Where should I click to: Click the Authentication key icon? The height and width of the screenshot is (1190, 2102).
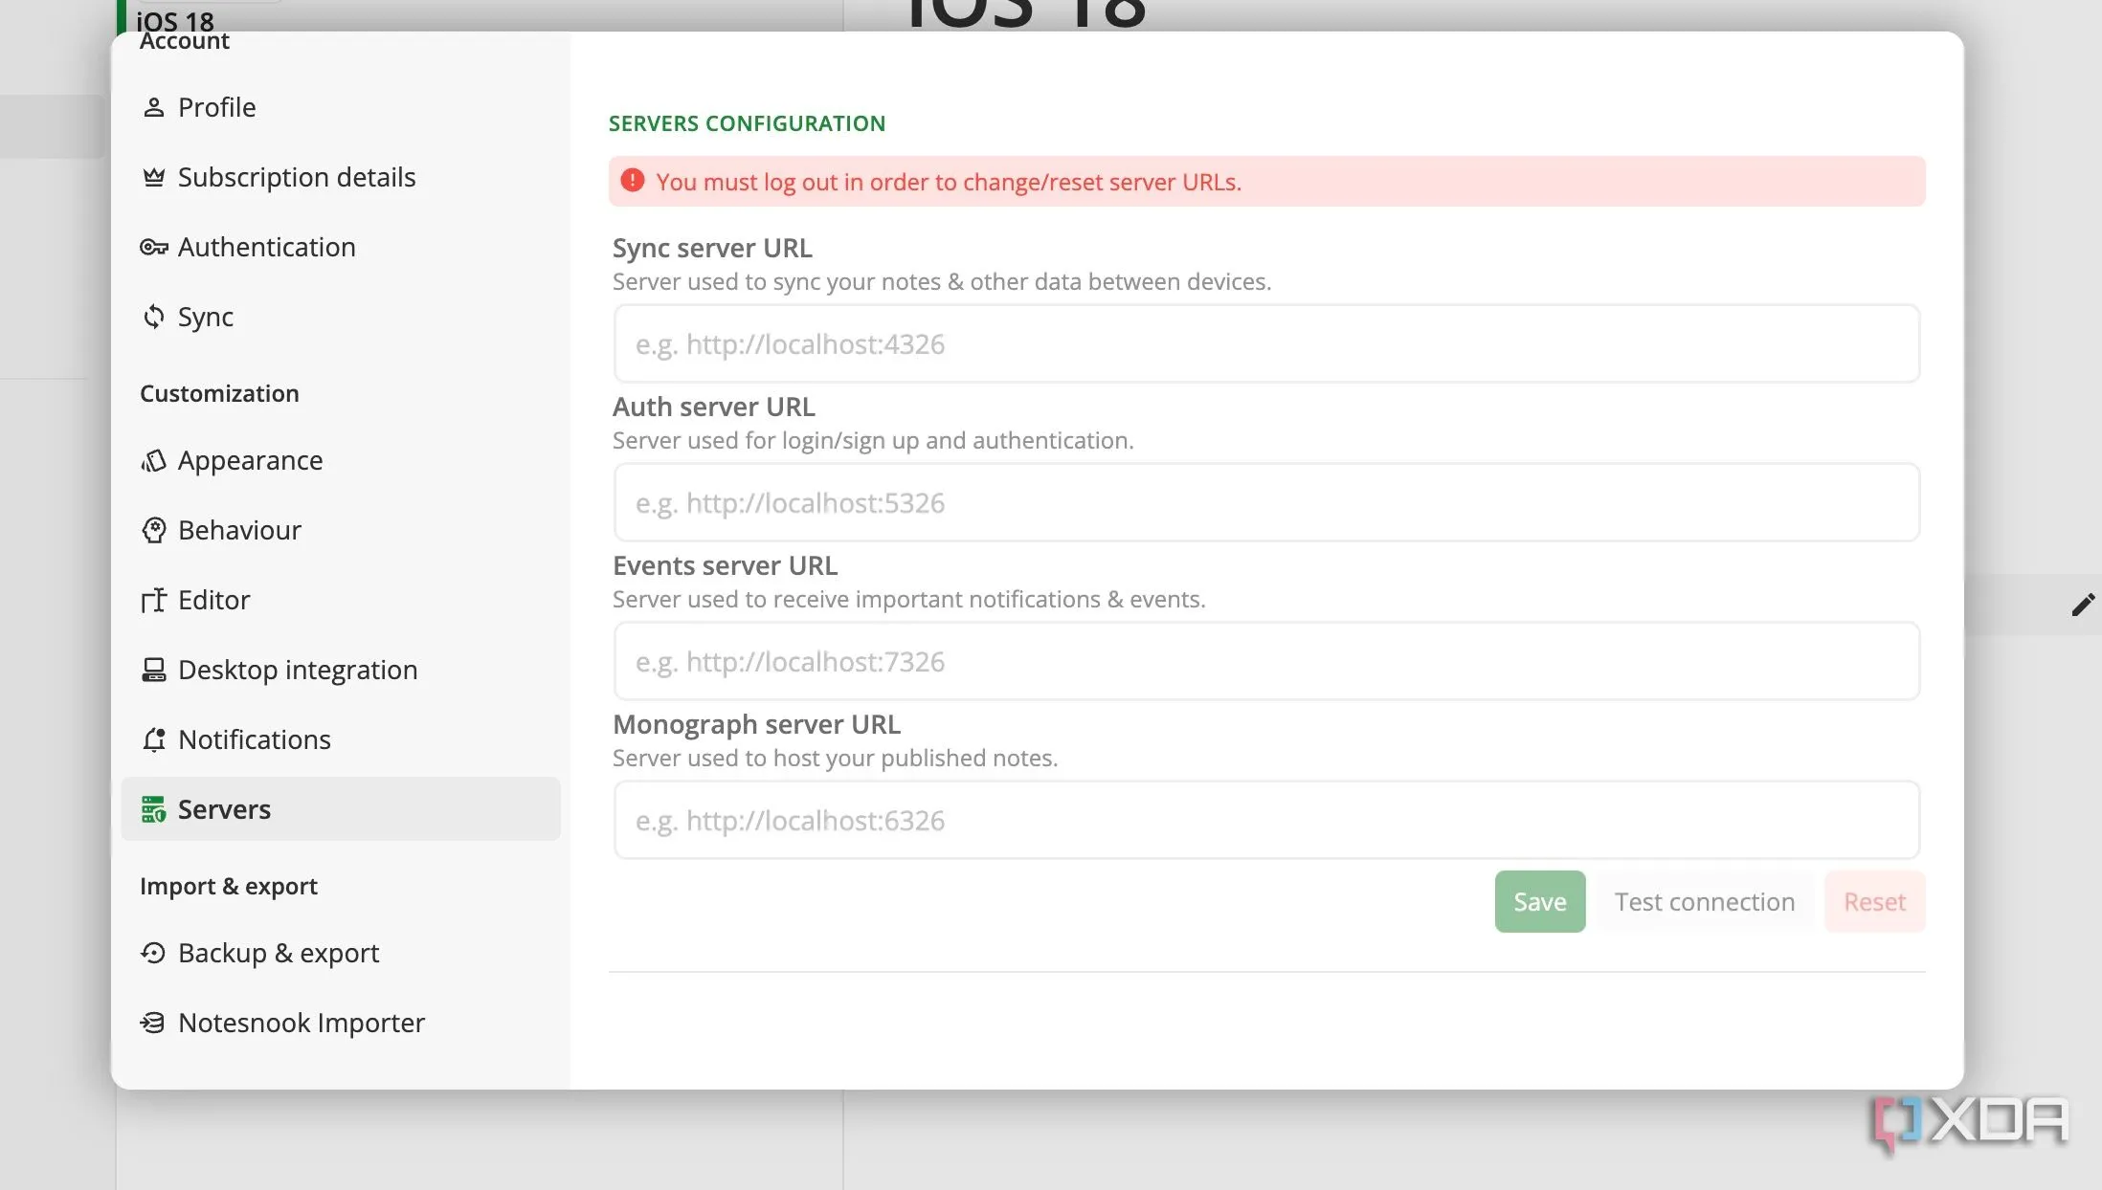pos(153,247)
